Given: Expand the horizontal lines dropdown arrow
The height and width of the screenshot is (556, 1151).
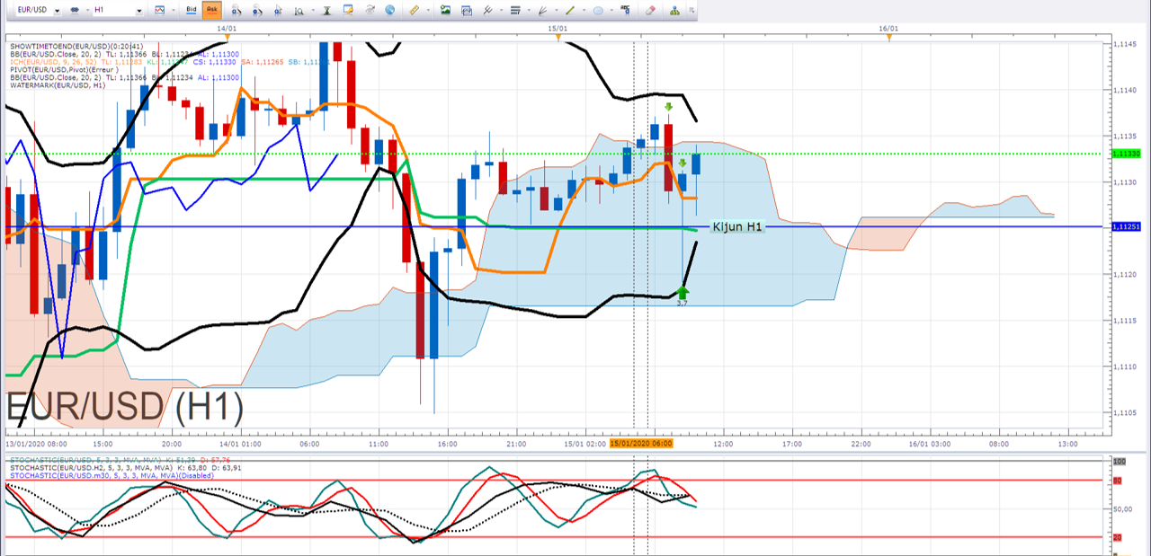Looking at the screenshot, I should click(x=528, y=10).
